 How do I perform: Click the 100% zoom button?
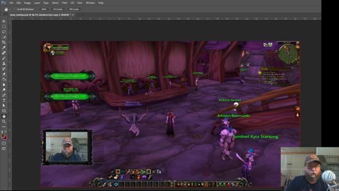tap(43, 10)
